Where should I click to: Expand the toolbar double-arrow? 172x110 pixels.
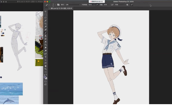(x=44, y=7)
